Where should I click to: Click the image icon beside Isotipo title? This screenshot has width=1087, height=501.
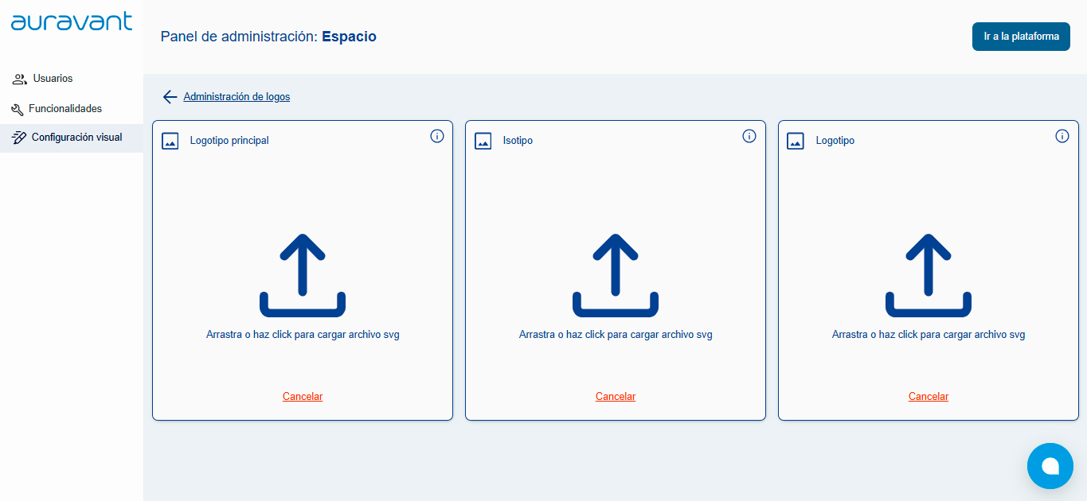click(483, 141)
